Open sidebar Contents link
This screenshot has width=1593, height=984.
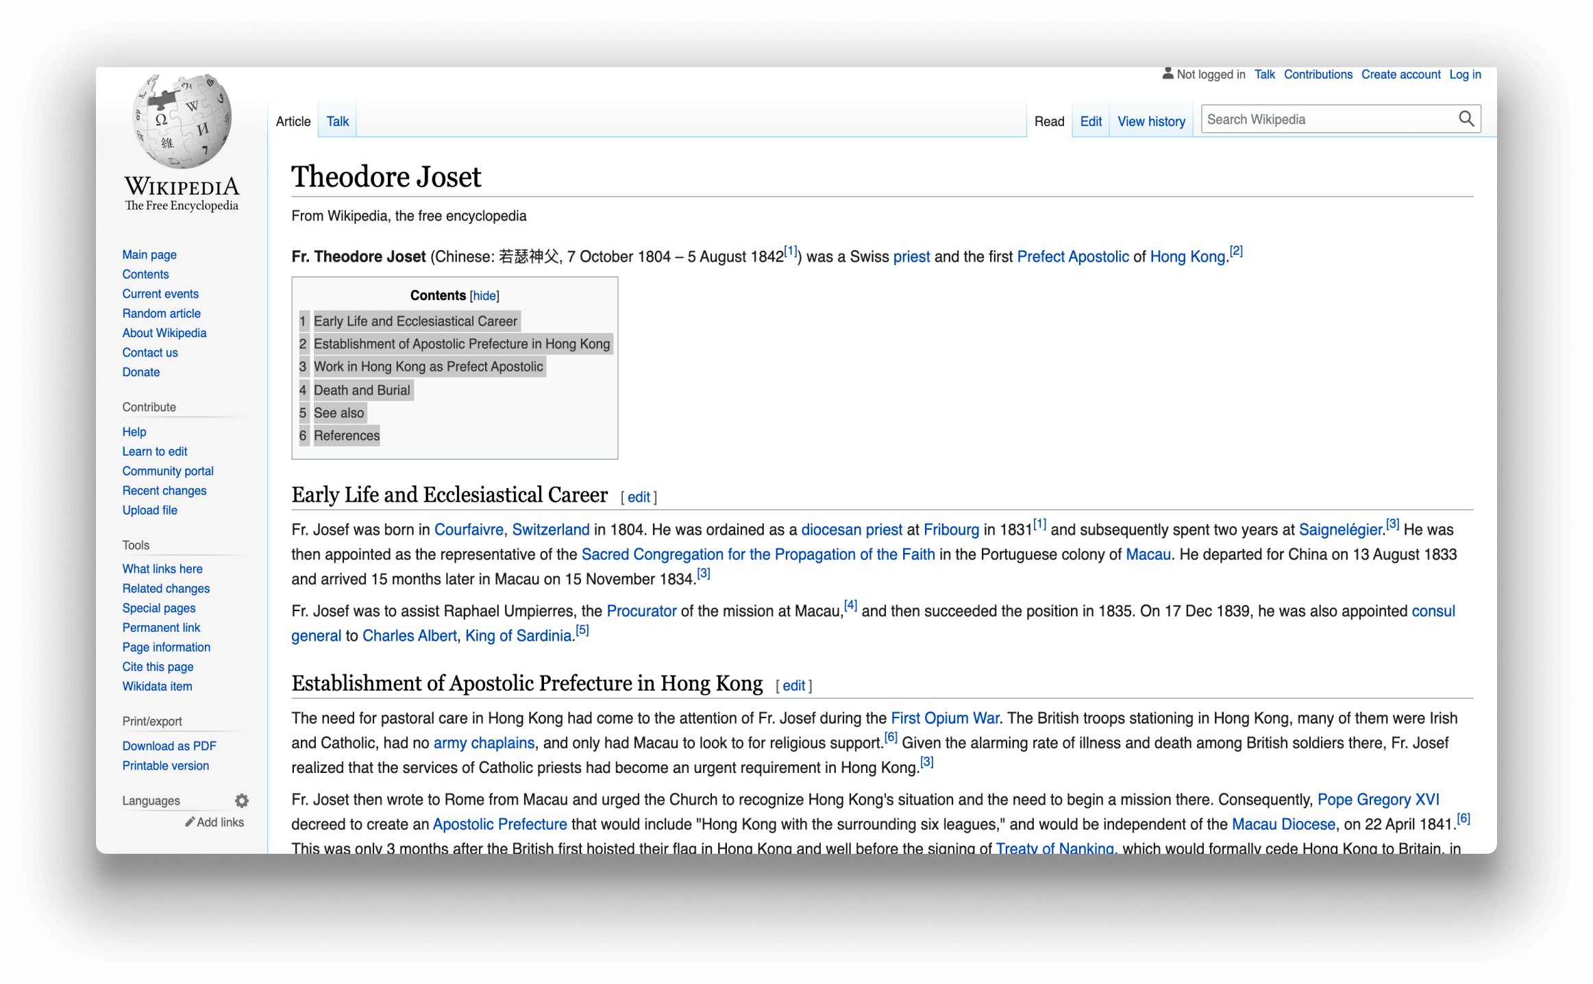point(145,274)
